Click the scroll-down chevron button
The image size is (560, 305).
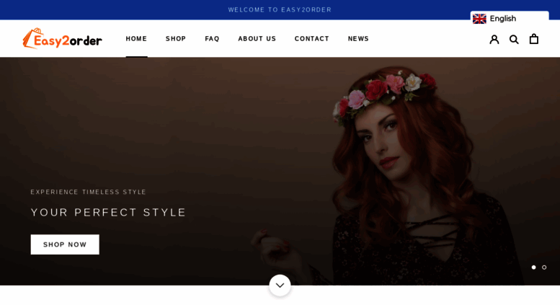[280, 285]
